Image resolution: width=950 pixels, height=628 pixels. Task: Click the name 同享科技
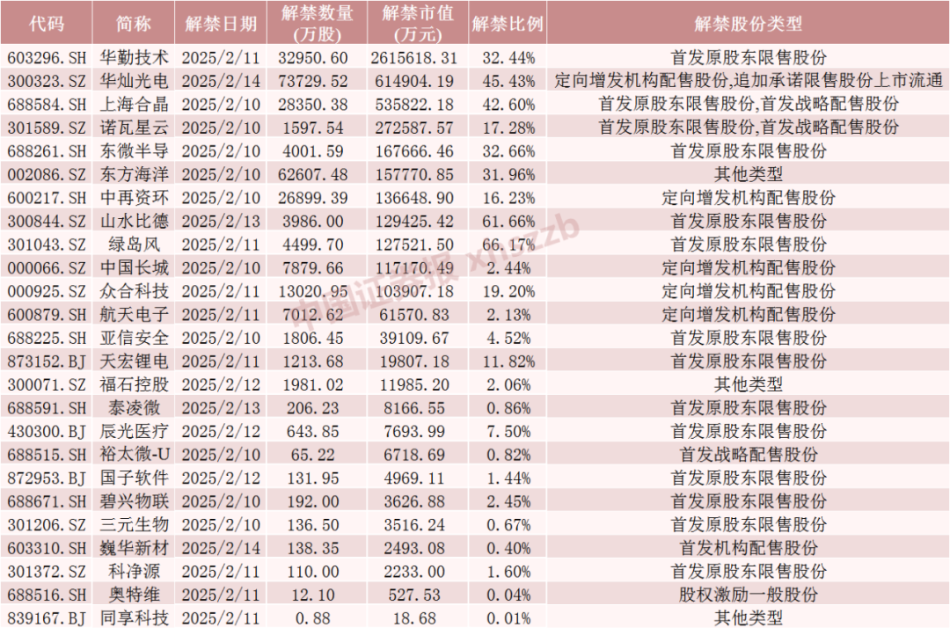[x=134, y=617]
